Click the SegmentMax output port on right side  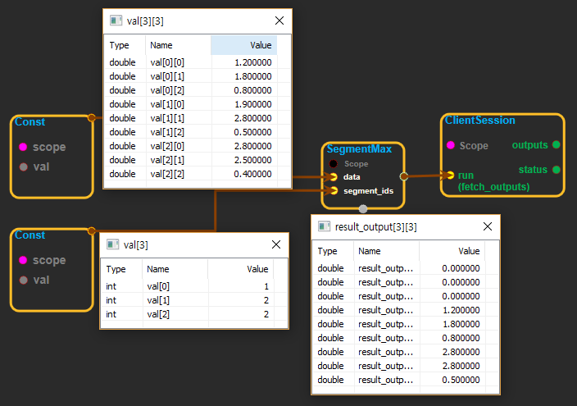402,176
